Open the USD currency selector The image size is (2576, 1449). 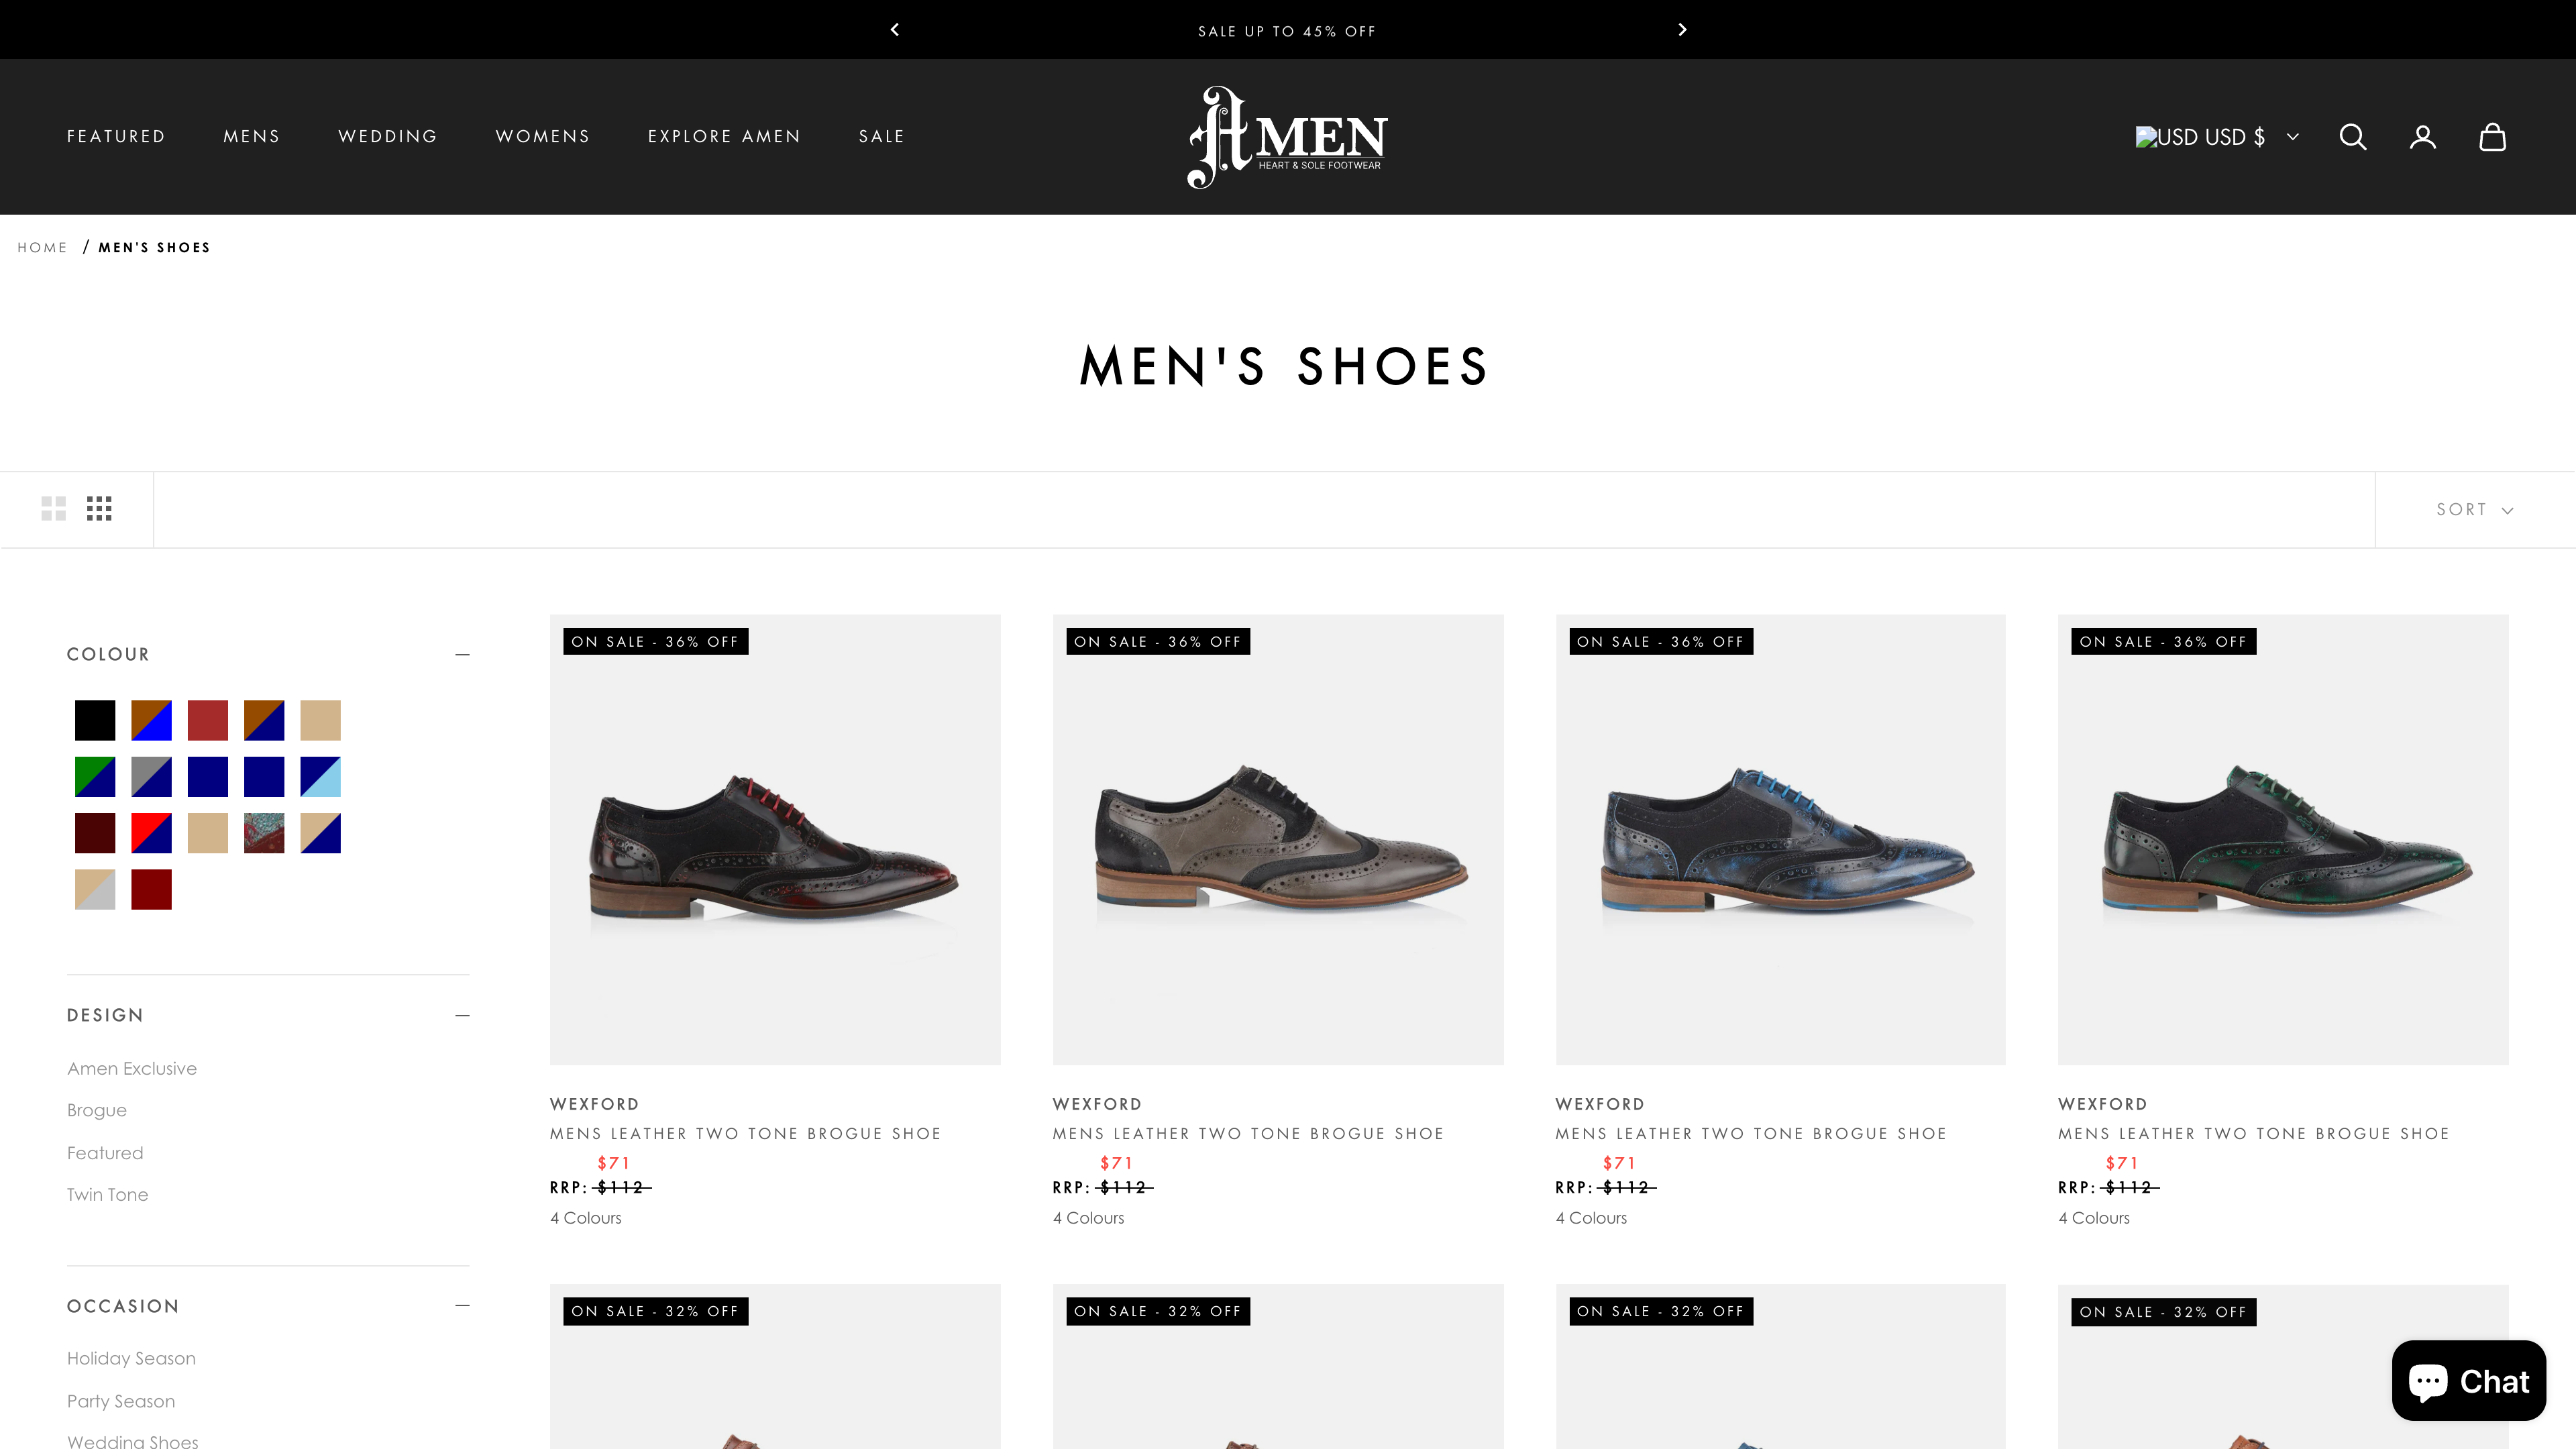[2216, 137]
